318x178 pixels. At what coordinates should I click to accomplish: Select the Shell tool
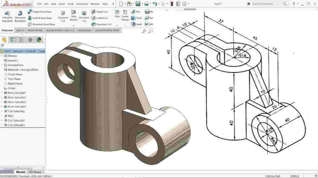[x=137, y=24]
